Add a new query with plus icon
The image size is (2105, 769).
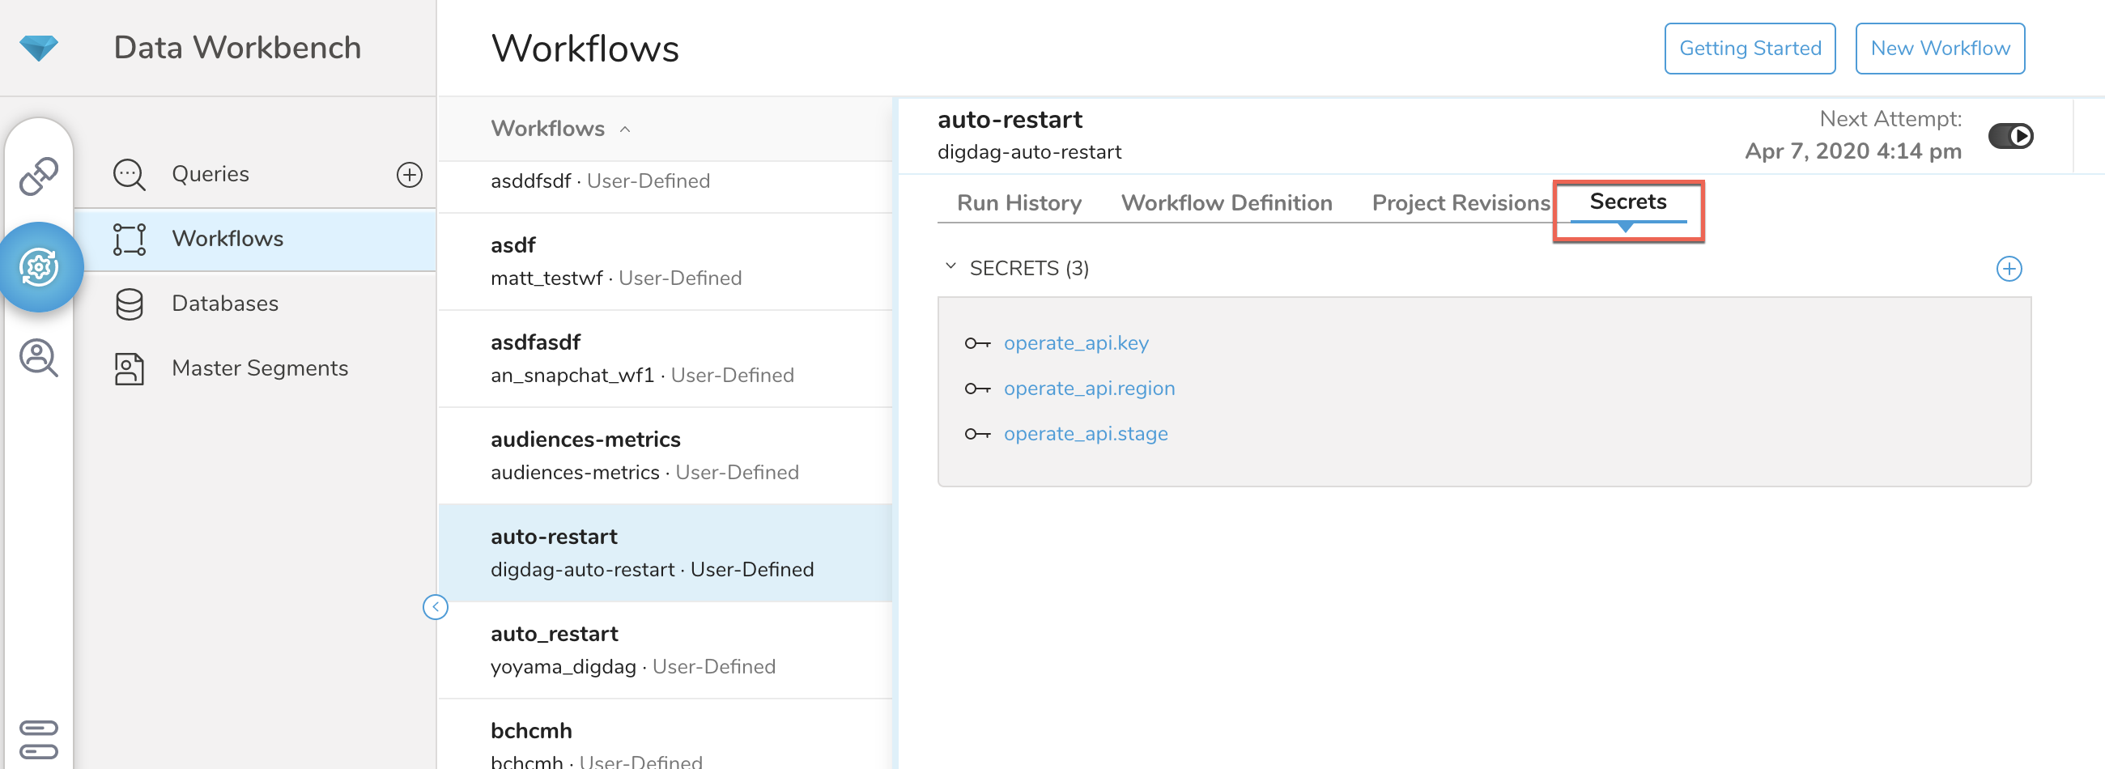click(409, 174)
